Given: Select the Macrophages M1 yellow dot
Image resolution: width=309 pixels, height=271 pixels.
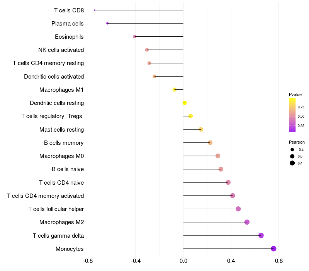Looking at the screenshot, I should (x=175, y=90).
